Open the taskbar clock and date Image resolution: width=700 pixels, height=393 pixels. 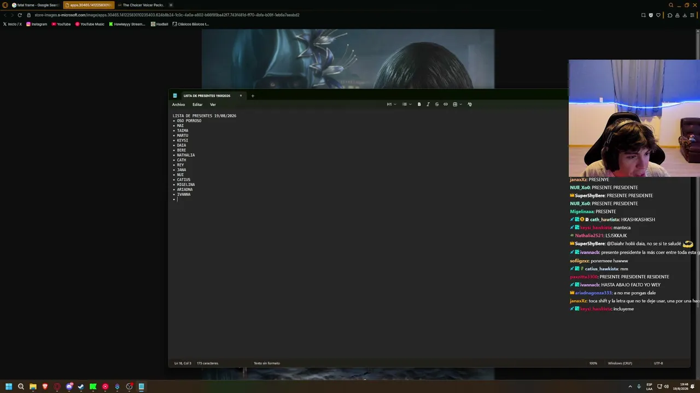tap(681, 386)
